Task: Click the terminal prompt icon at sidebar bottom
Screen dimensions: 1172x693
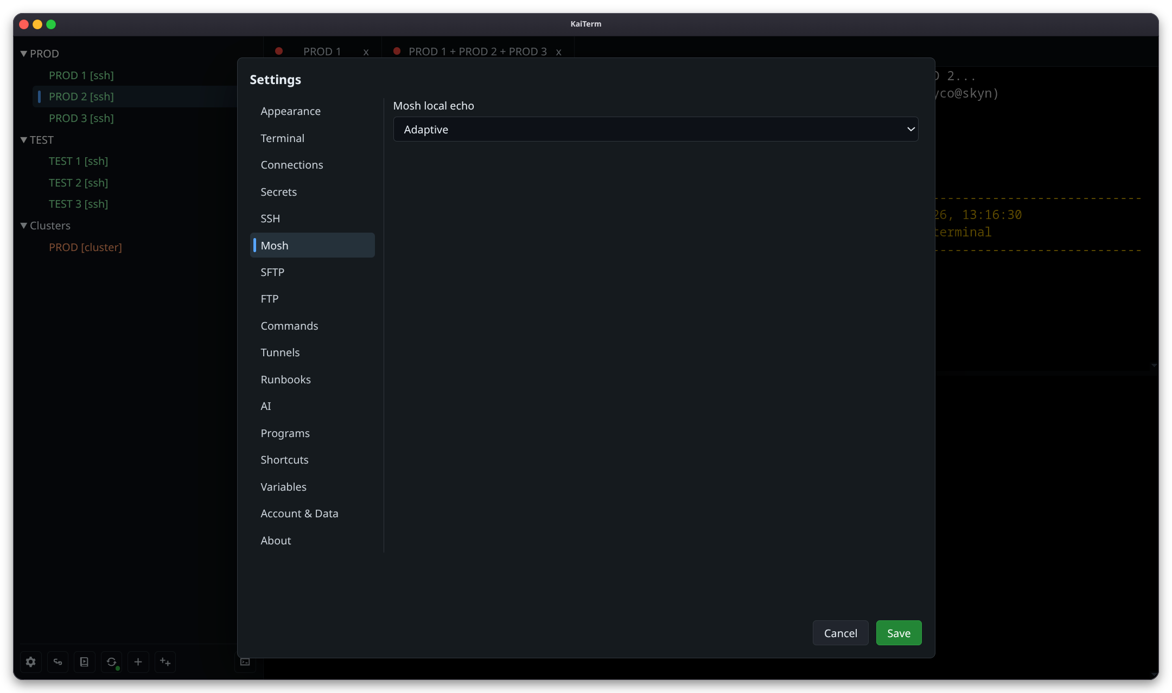Action: (245, 662)
